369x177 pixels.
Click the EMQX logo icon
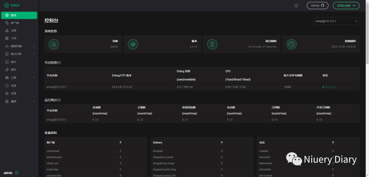6,5
